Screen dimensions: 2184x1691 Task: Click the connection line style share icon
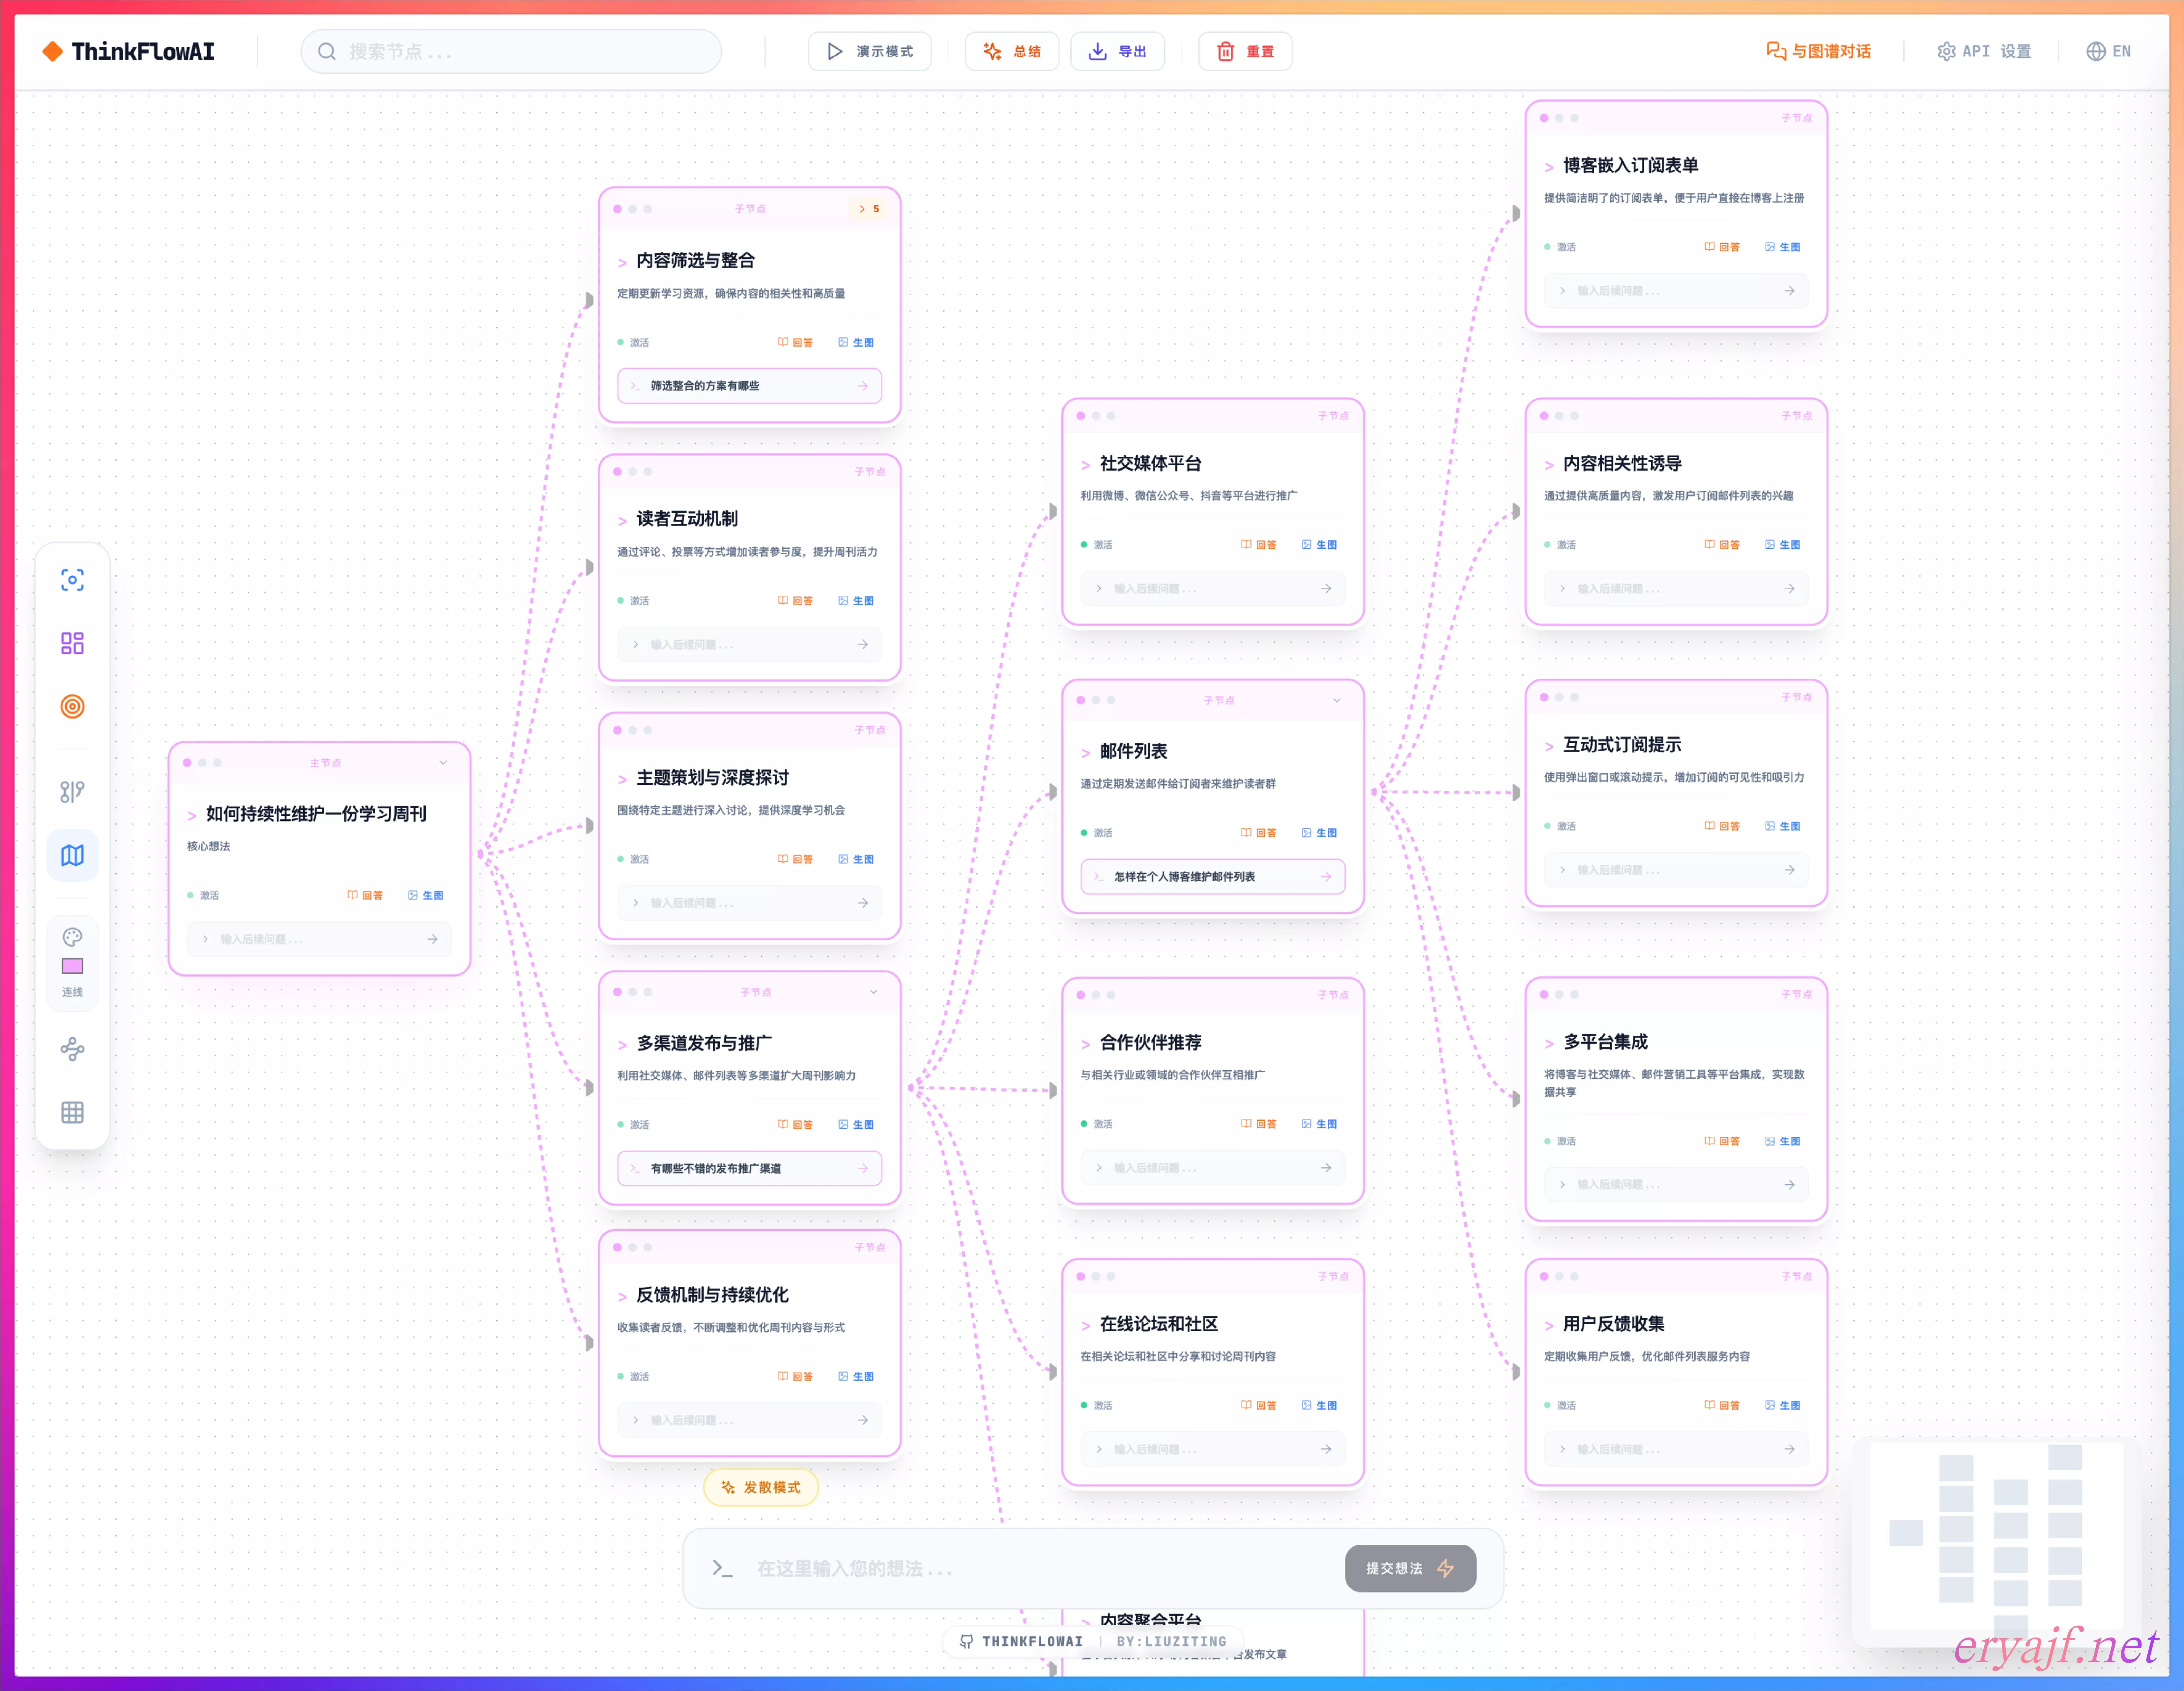(72, 1049)
